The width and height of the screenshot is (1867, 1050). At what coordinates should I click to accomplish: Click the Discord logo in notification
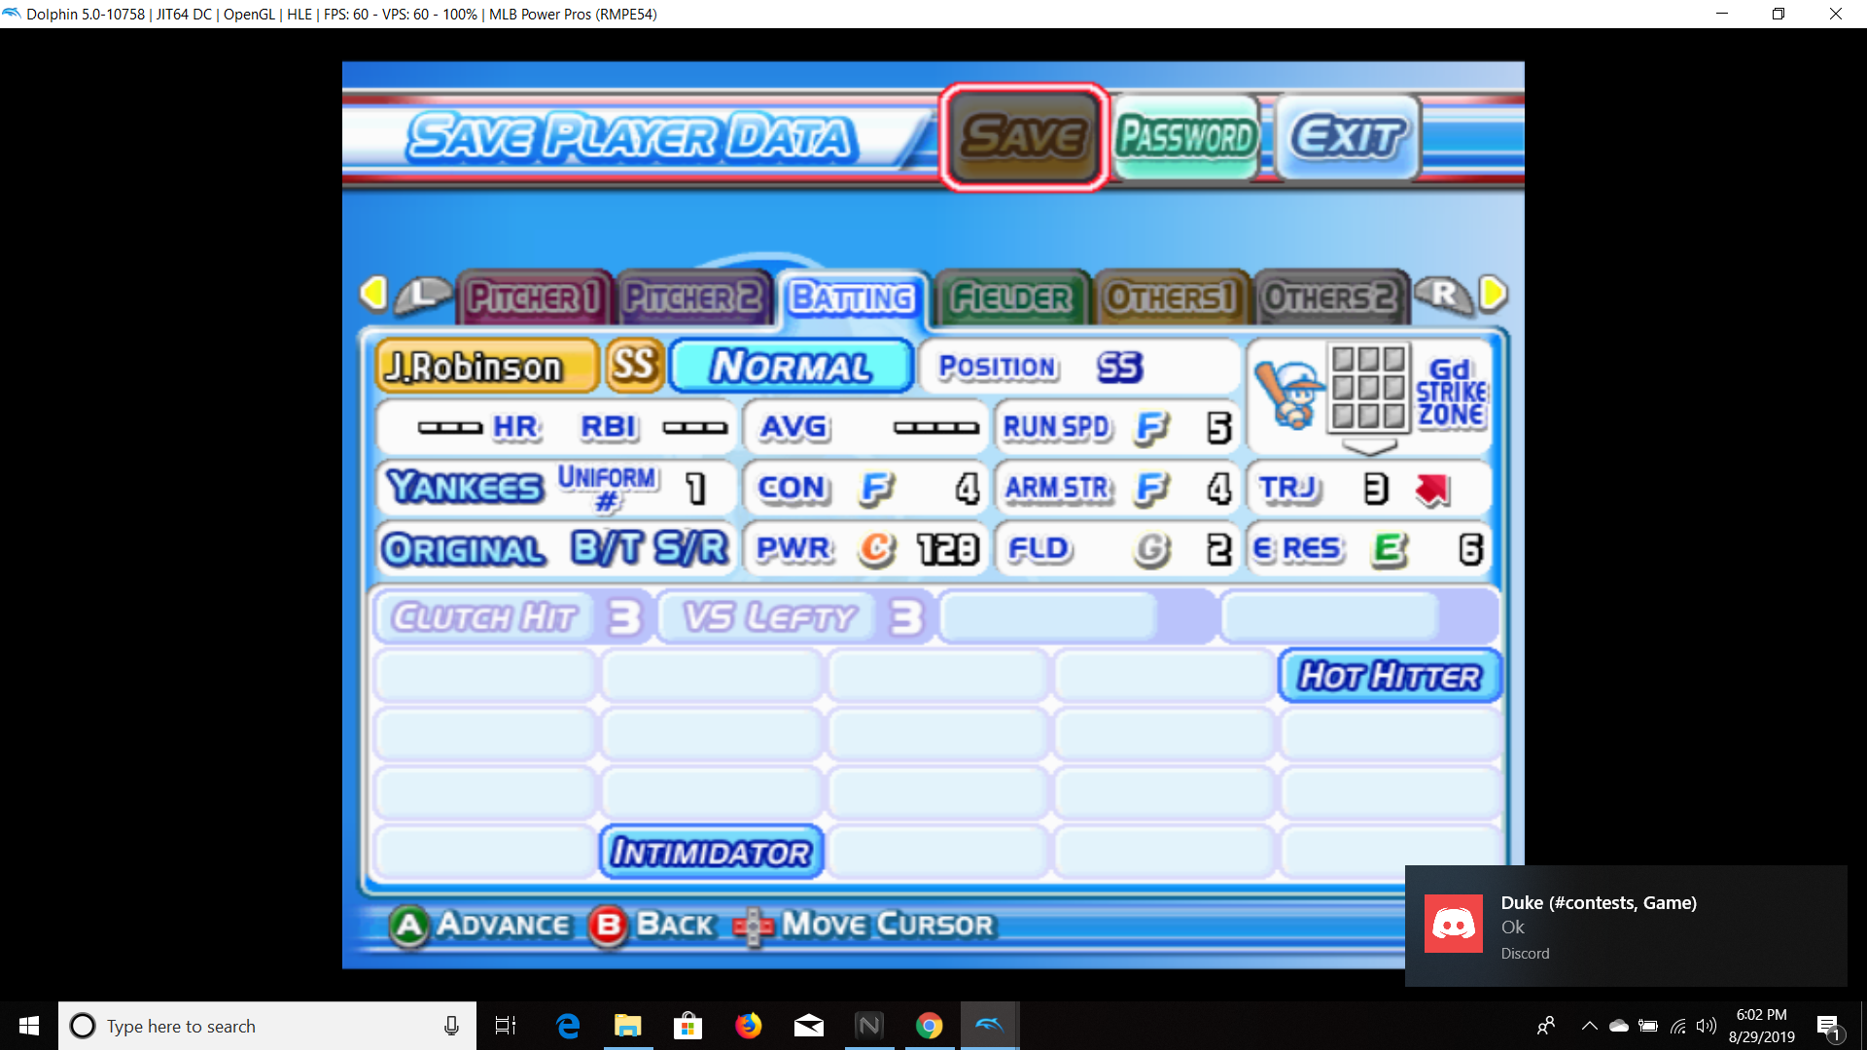(1454, 924)
